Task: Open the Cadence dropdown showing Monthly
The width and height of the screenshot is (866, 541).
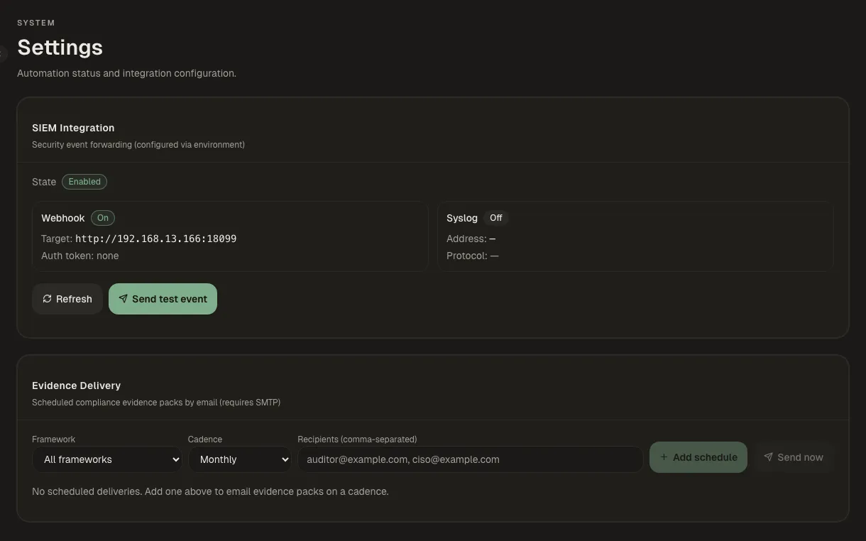Action: tap(239, 459)
